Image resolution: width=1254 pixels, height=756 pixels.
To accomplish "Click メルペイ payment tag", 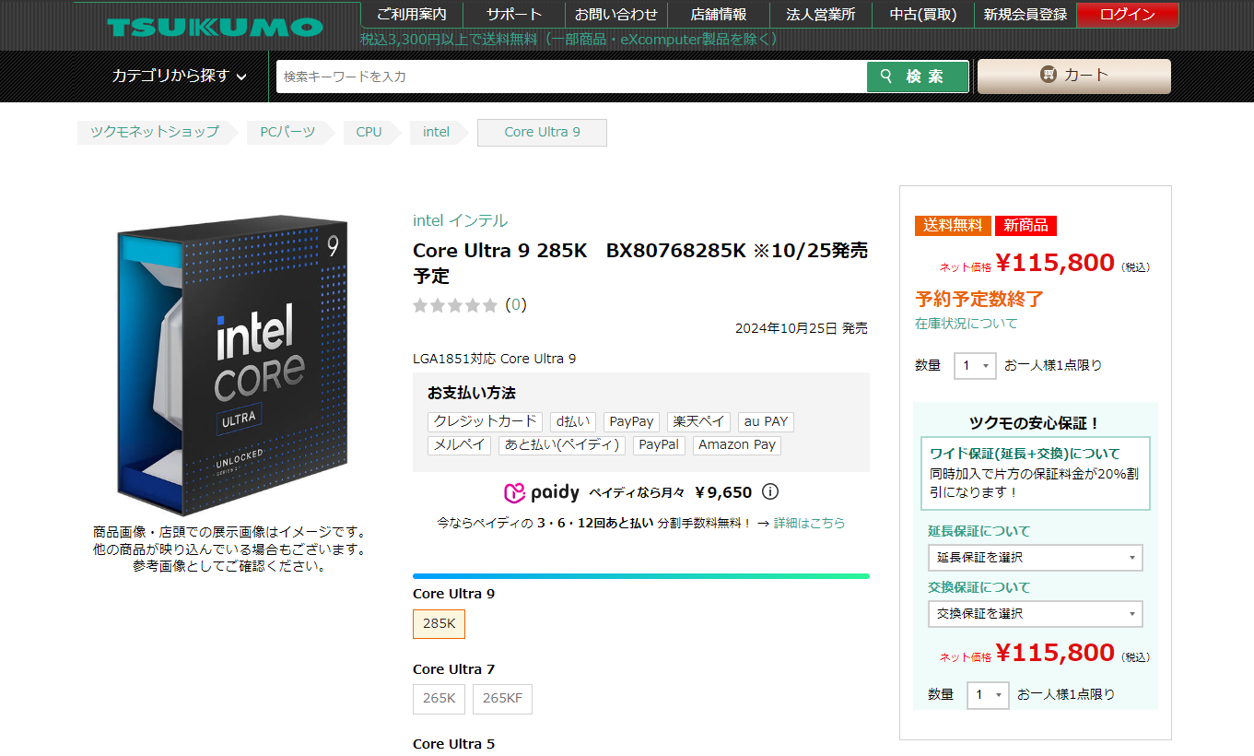I will click(459, 445).
